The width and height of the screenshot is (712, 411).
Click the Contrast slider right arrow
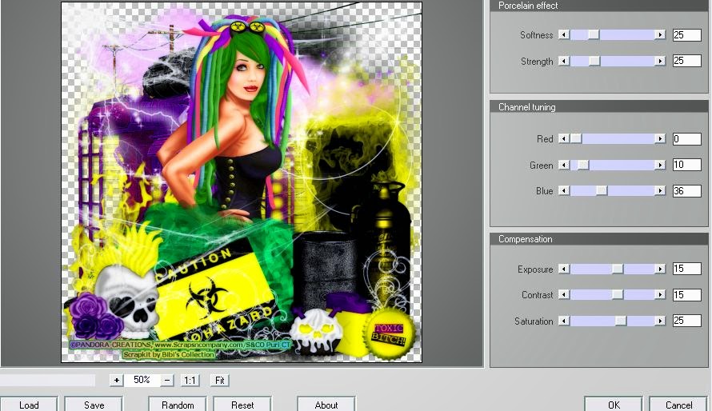pos(660,295)
